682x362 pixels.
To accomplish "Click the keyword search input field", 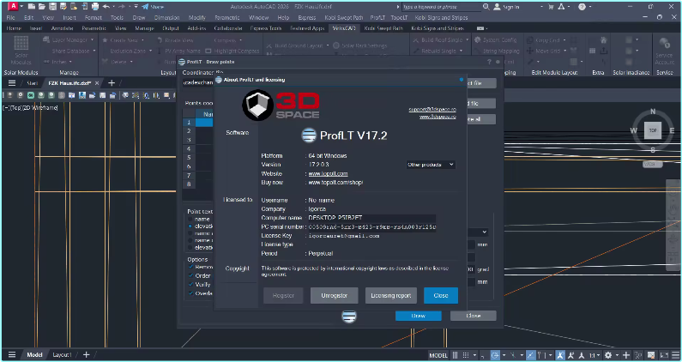I will 441,7.
